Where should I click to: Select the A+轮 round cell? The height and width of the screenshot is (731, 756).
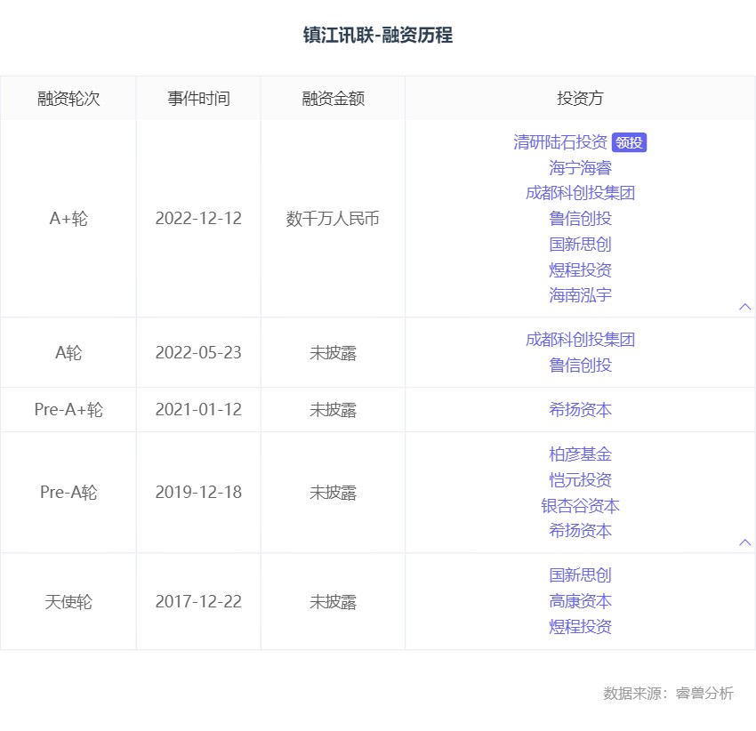(x=68, y=219)
